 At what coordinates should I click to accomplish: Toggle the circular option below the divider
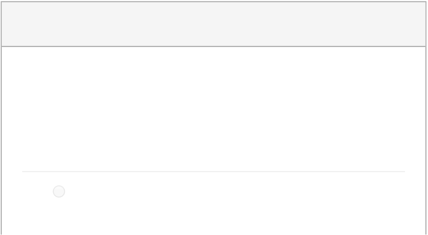pos(58,192)
